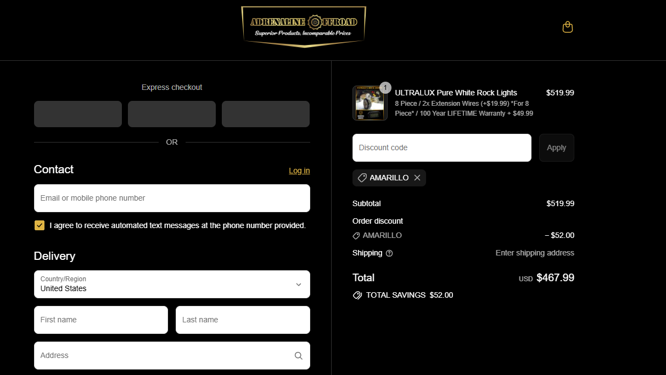Click the product variant description text
Image resolution: width=666 pixels, height=375 pixels.
(464, 109)
